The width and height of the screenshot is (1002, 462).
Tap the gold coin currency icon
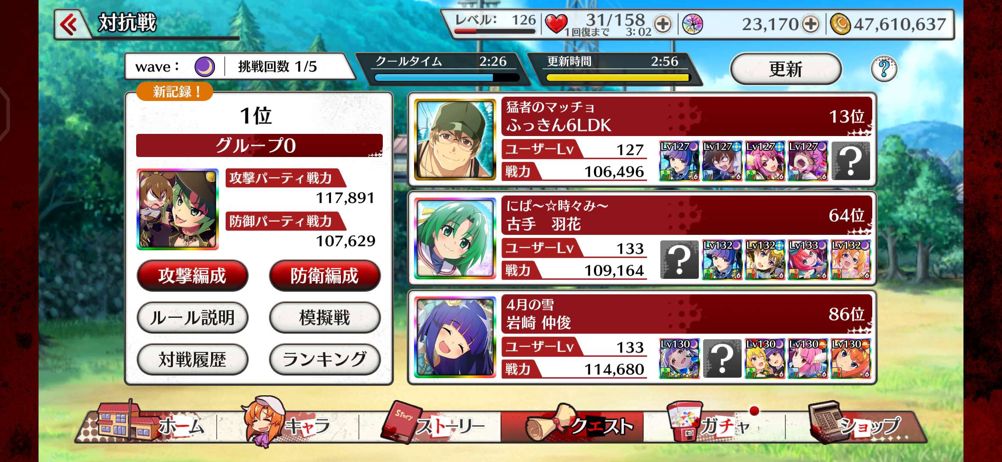tap(840, 24)
